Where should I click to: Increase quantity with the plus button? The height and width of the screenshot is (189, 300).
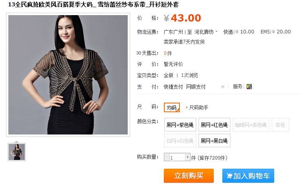(x=187, y=157)
